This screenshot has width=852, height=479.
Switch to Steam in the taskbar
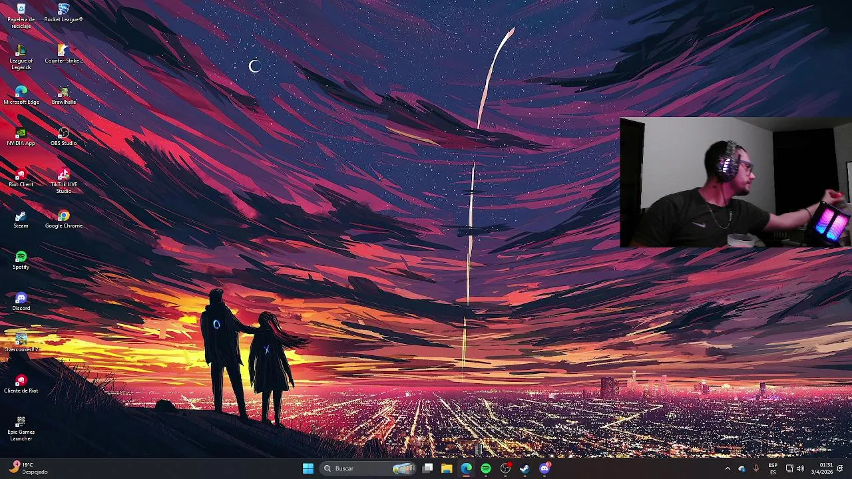coord(525,468)
